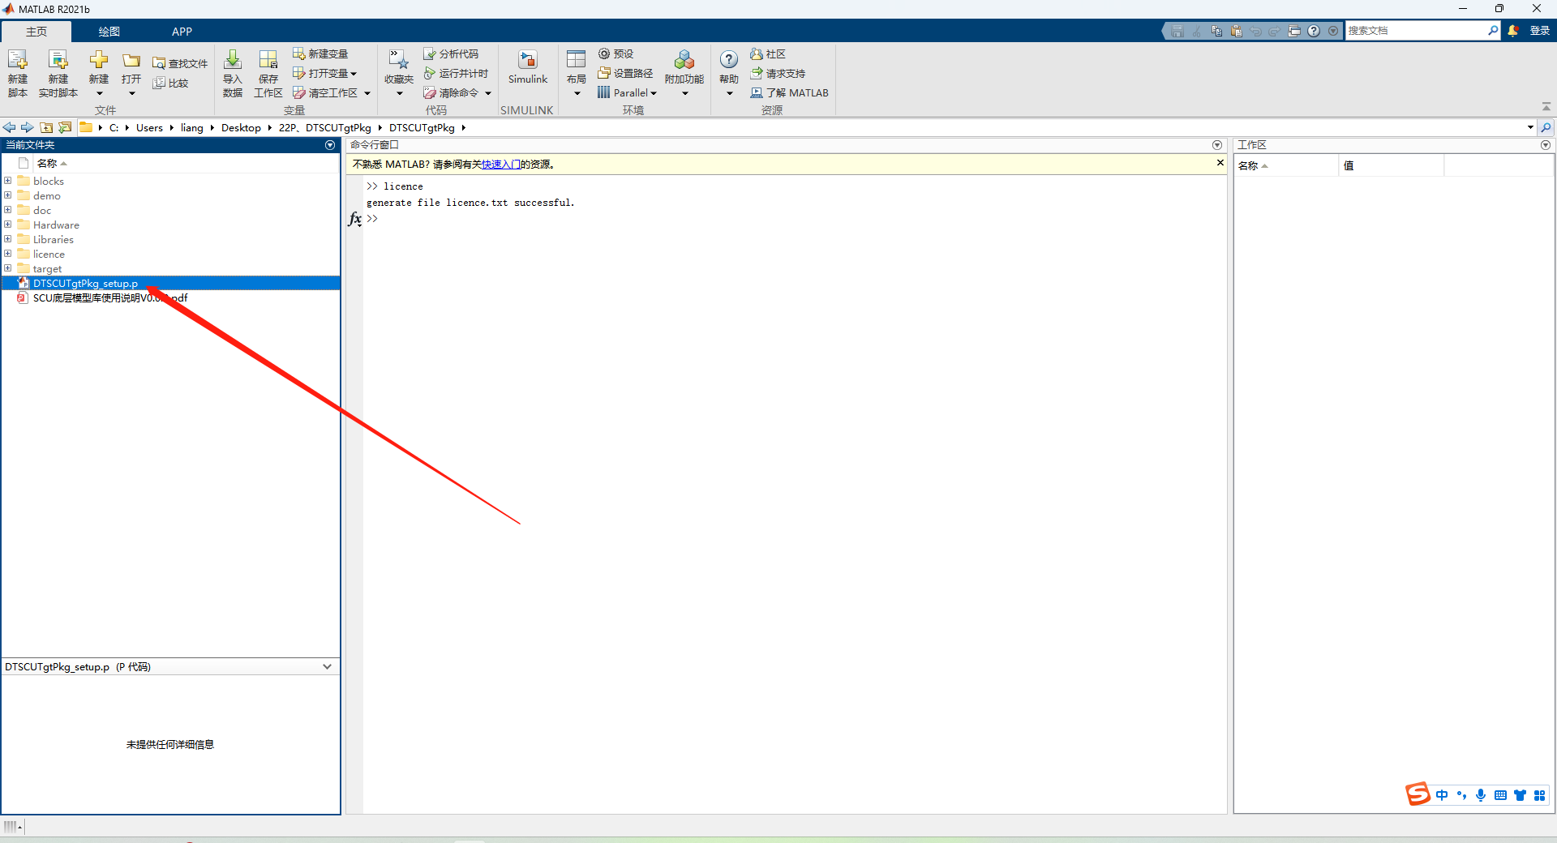
Task: Click the Save Workspace (保存工作区) icon
Action: pyautogui.click(x=268, y=73)
